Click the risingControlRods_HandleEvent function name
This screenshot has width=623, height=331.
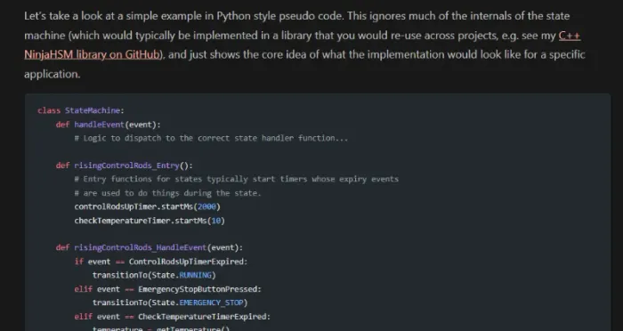(x=141, y=247)
